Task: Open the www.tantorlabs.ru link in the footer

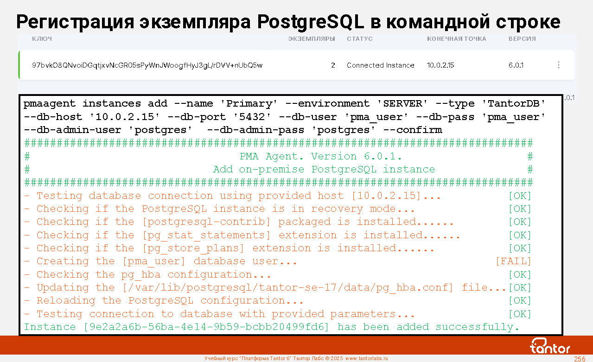Action: click(x=366, y=358)
